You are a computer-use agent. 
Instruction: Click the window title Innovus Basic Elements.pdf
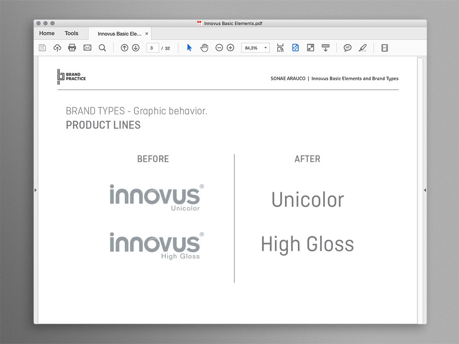233,23
